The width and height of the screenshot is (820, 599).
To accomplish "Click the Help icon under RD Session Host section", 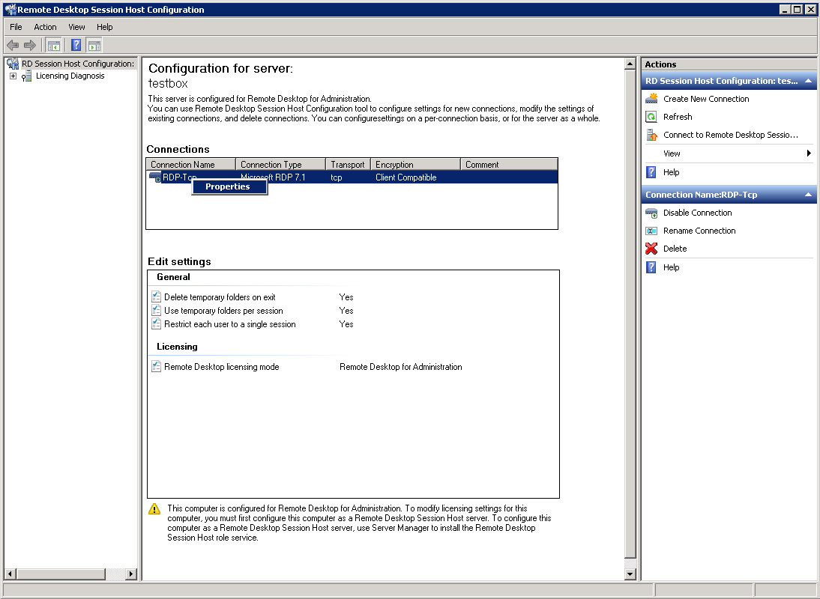I will point(651,172).
